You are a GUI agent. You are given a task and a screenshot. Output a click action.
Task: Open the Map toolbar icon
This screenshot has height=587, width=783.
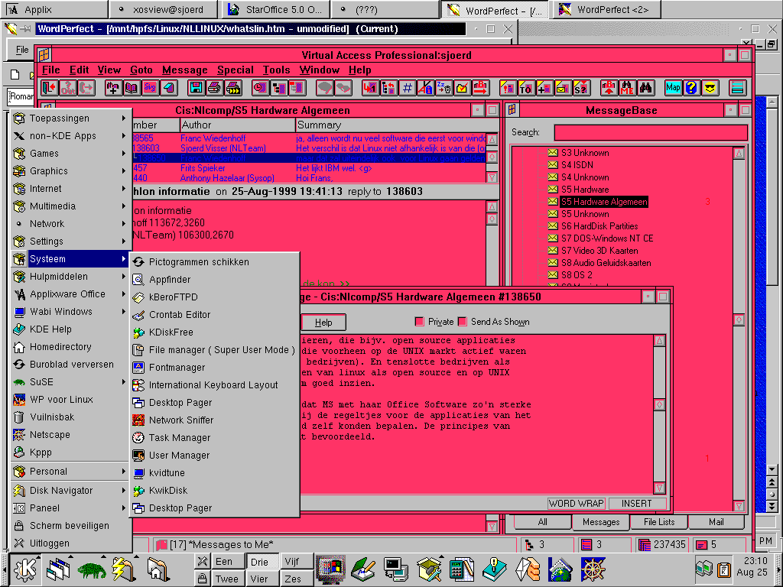(x=673, y=88)
